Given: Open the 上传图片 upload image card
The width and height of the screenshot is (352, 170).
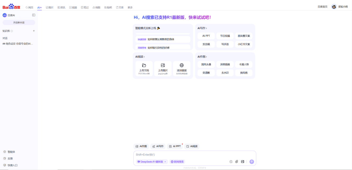Looking at the screenshot, I should 163,69.
